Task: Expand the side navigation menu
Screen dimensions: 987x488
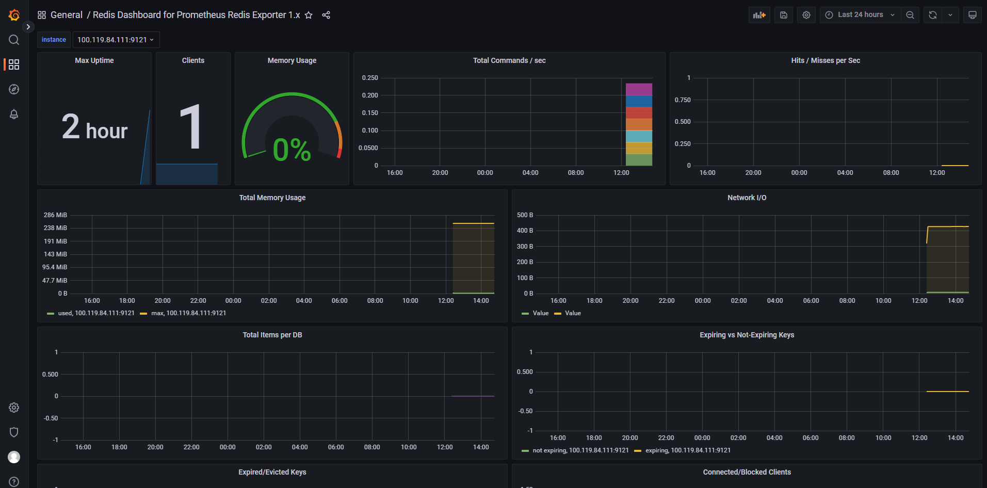Action: pos(28,27)
